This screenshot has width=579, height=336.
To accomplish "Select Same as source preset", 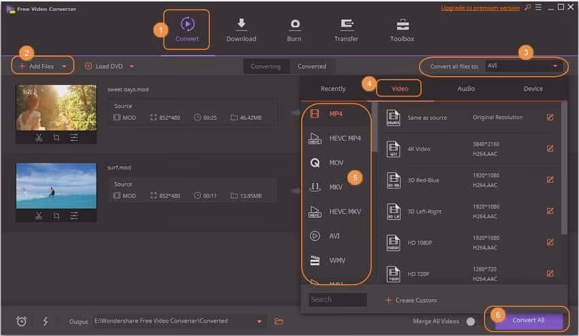I will (x=471, y=118).
